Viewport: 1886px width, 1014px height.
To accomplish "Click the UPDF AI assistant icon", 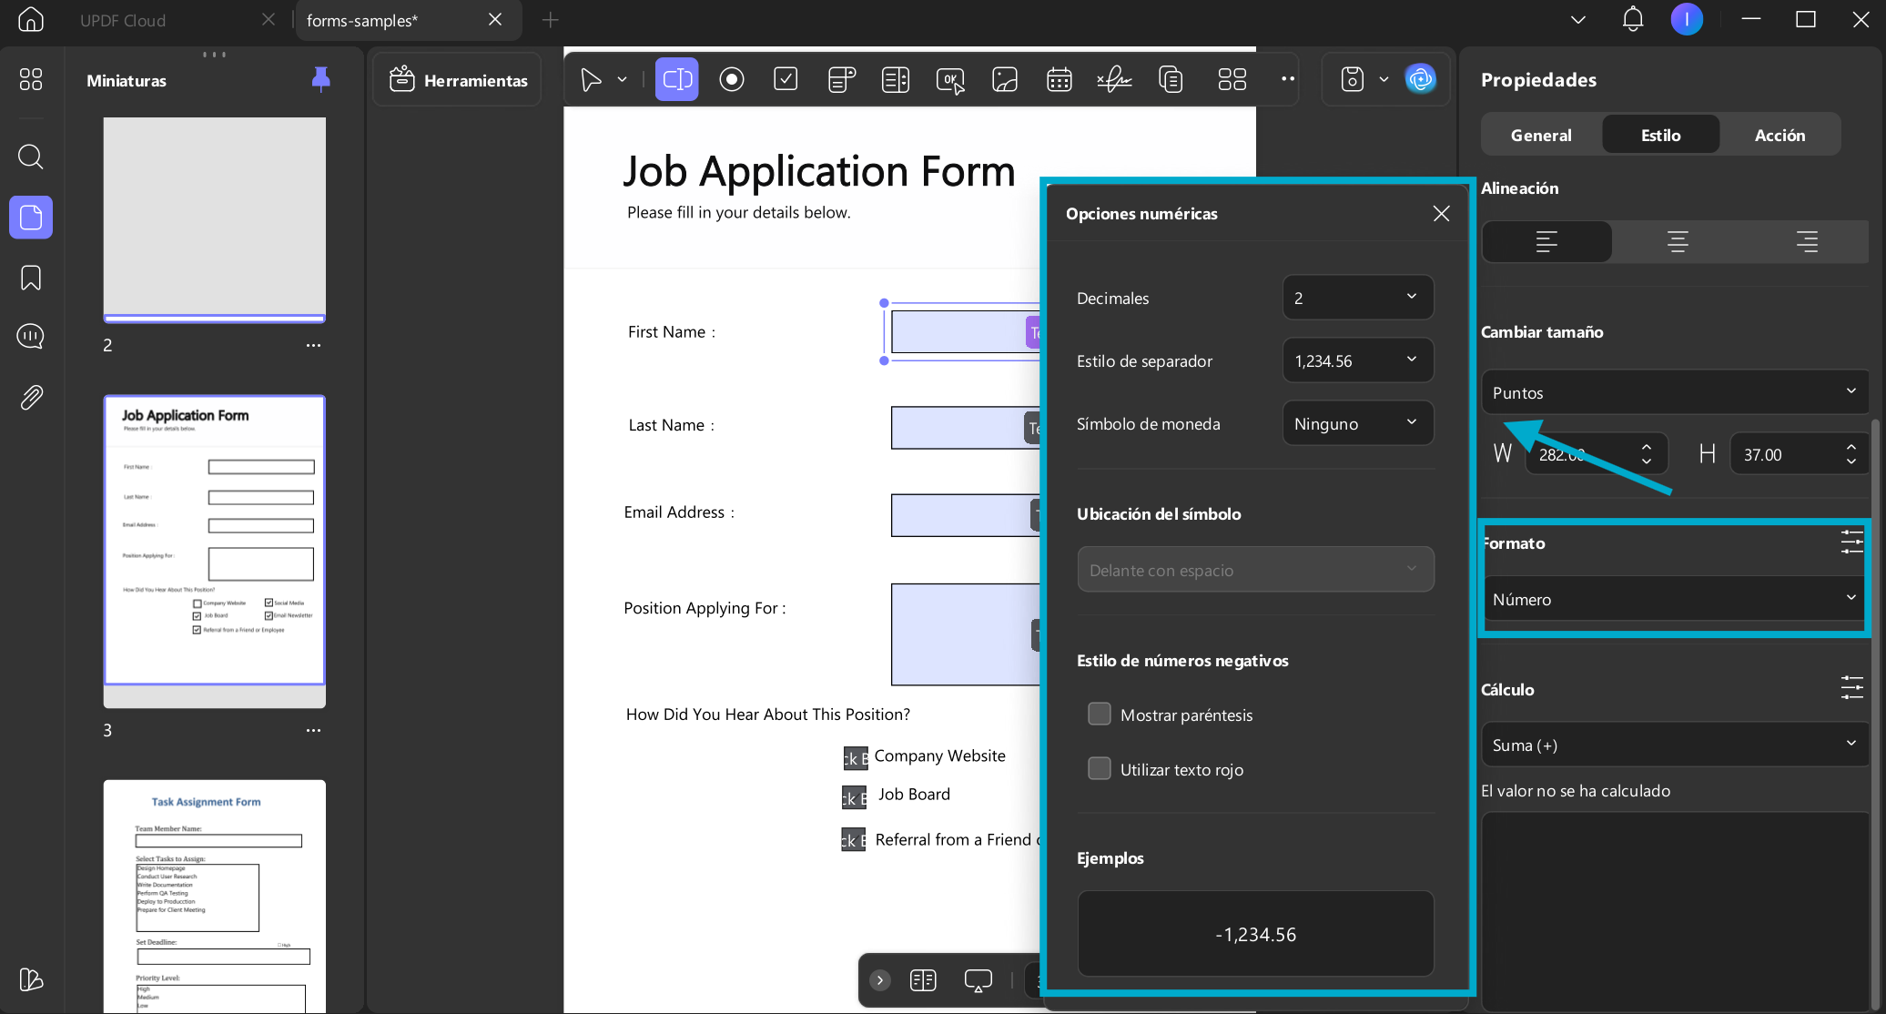I will pyautogui.click(x=1420, y=80).
